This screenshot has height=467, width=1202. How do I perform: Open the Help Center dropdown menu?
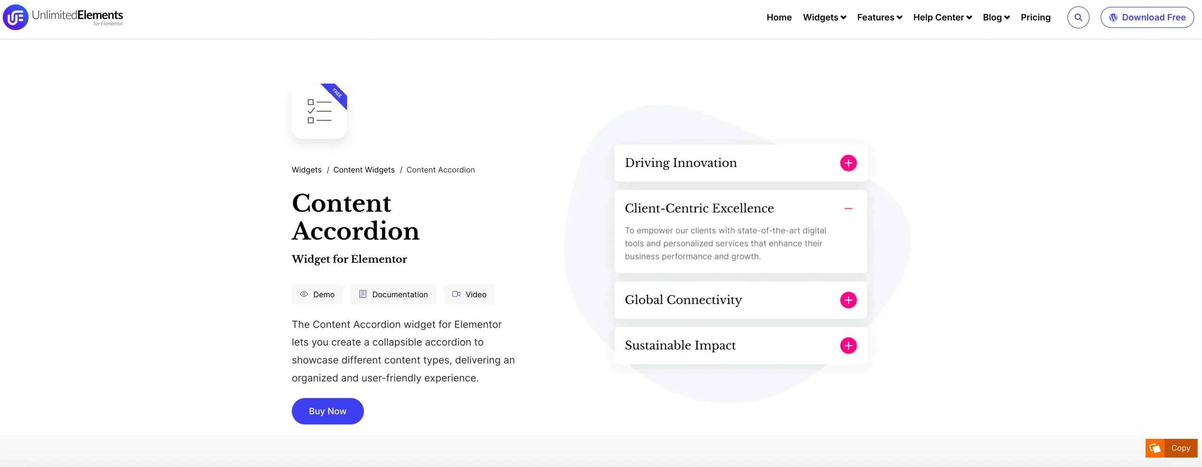[x=942, y=17]
